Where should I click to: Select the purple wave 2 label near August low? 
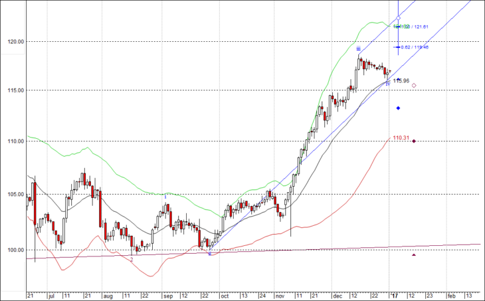pyautogui.click(x=132, y=260)
